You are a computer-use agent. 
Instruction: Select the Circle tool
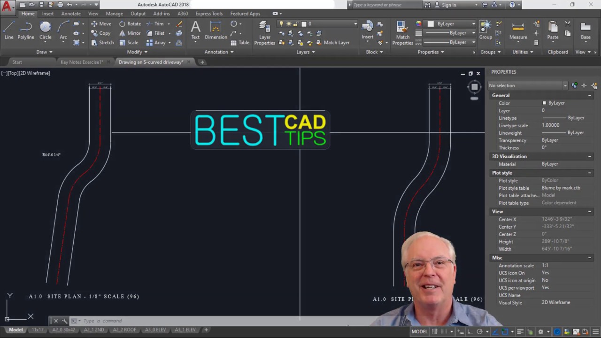click(x=45, y=30)
